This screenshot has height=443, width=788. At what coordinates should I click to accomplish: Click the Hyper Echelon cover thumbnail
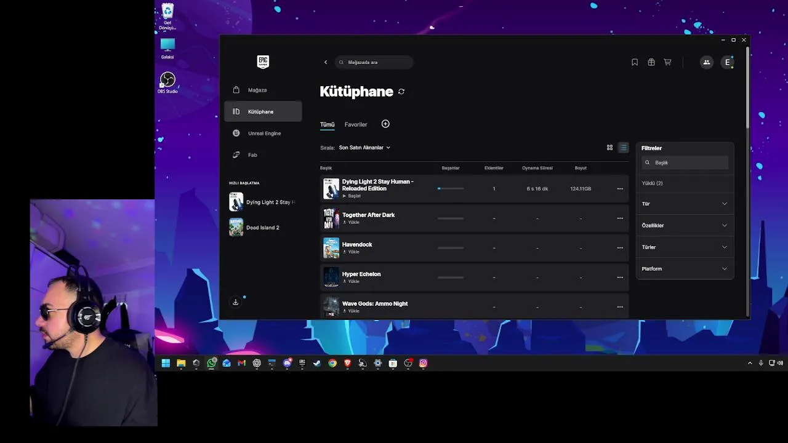coord(331,277)
